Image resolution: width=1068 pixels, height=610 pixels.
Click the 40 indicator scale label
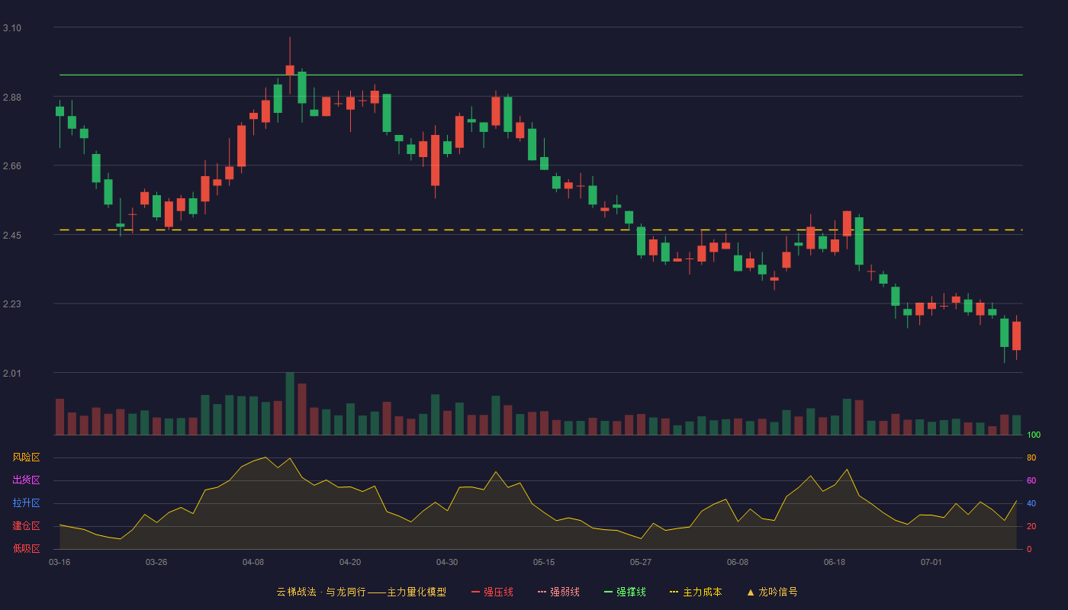(1031, 504)
